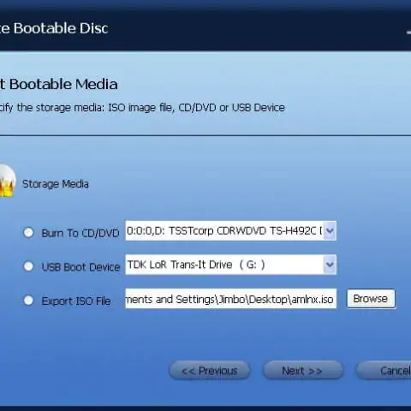Select the Burn To CD/DVD radio button
The width and height of the screenshot is (411, 411).
click(x=28, y=232)
